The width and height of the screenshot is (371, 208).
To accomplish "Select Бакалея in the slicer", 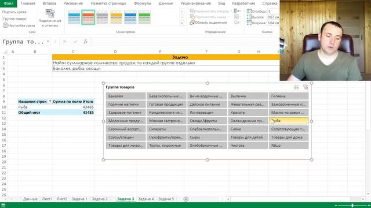I will (126, 96).
